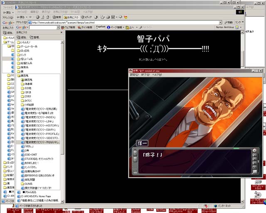Click the game message box vertical slider
This screenshot has width=266, height=213.
coord(259,161)
